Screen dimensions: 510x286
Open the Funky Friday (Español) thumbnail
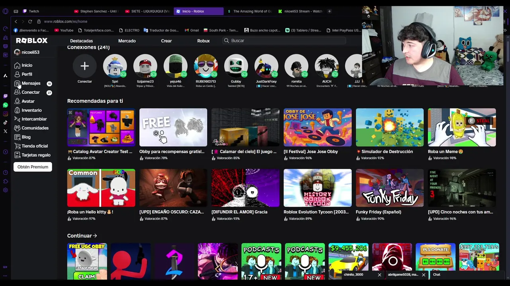[390, 188]
